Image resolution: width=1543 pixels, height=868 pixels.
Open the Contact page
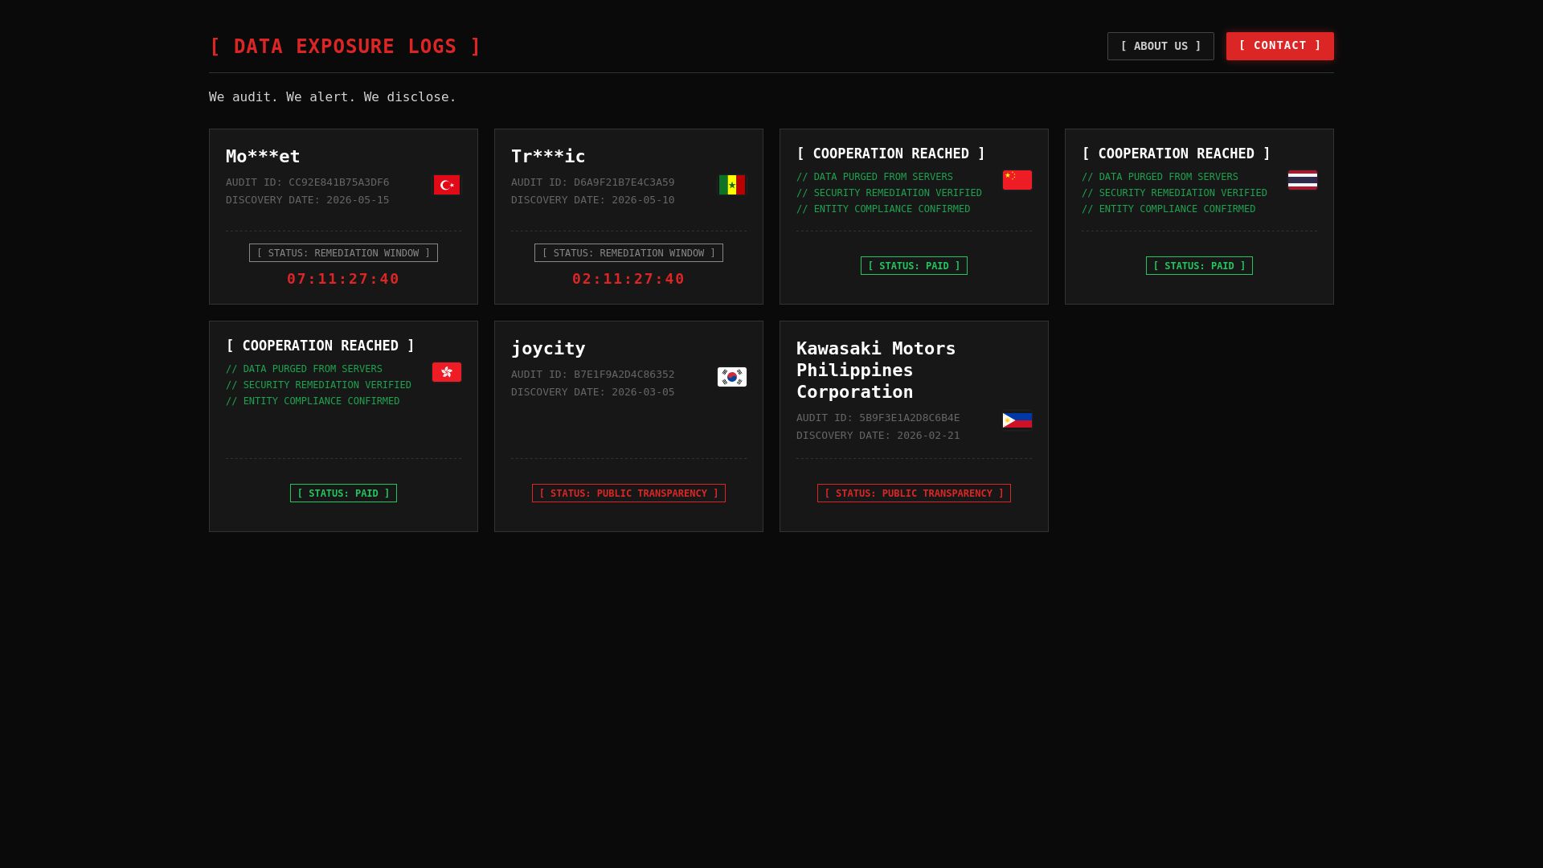(1280, 46)
